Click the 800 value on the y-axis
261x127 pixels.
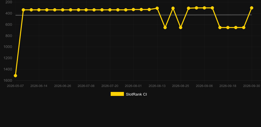[9, 36]
